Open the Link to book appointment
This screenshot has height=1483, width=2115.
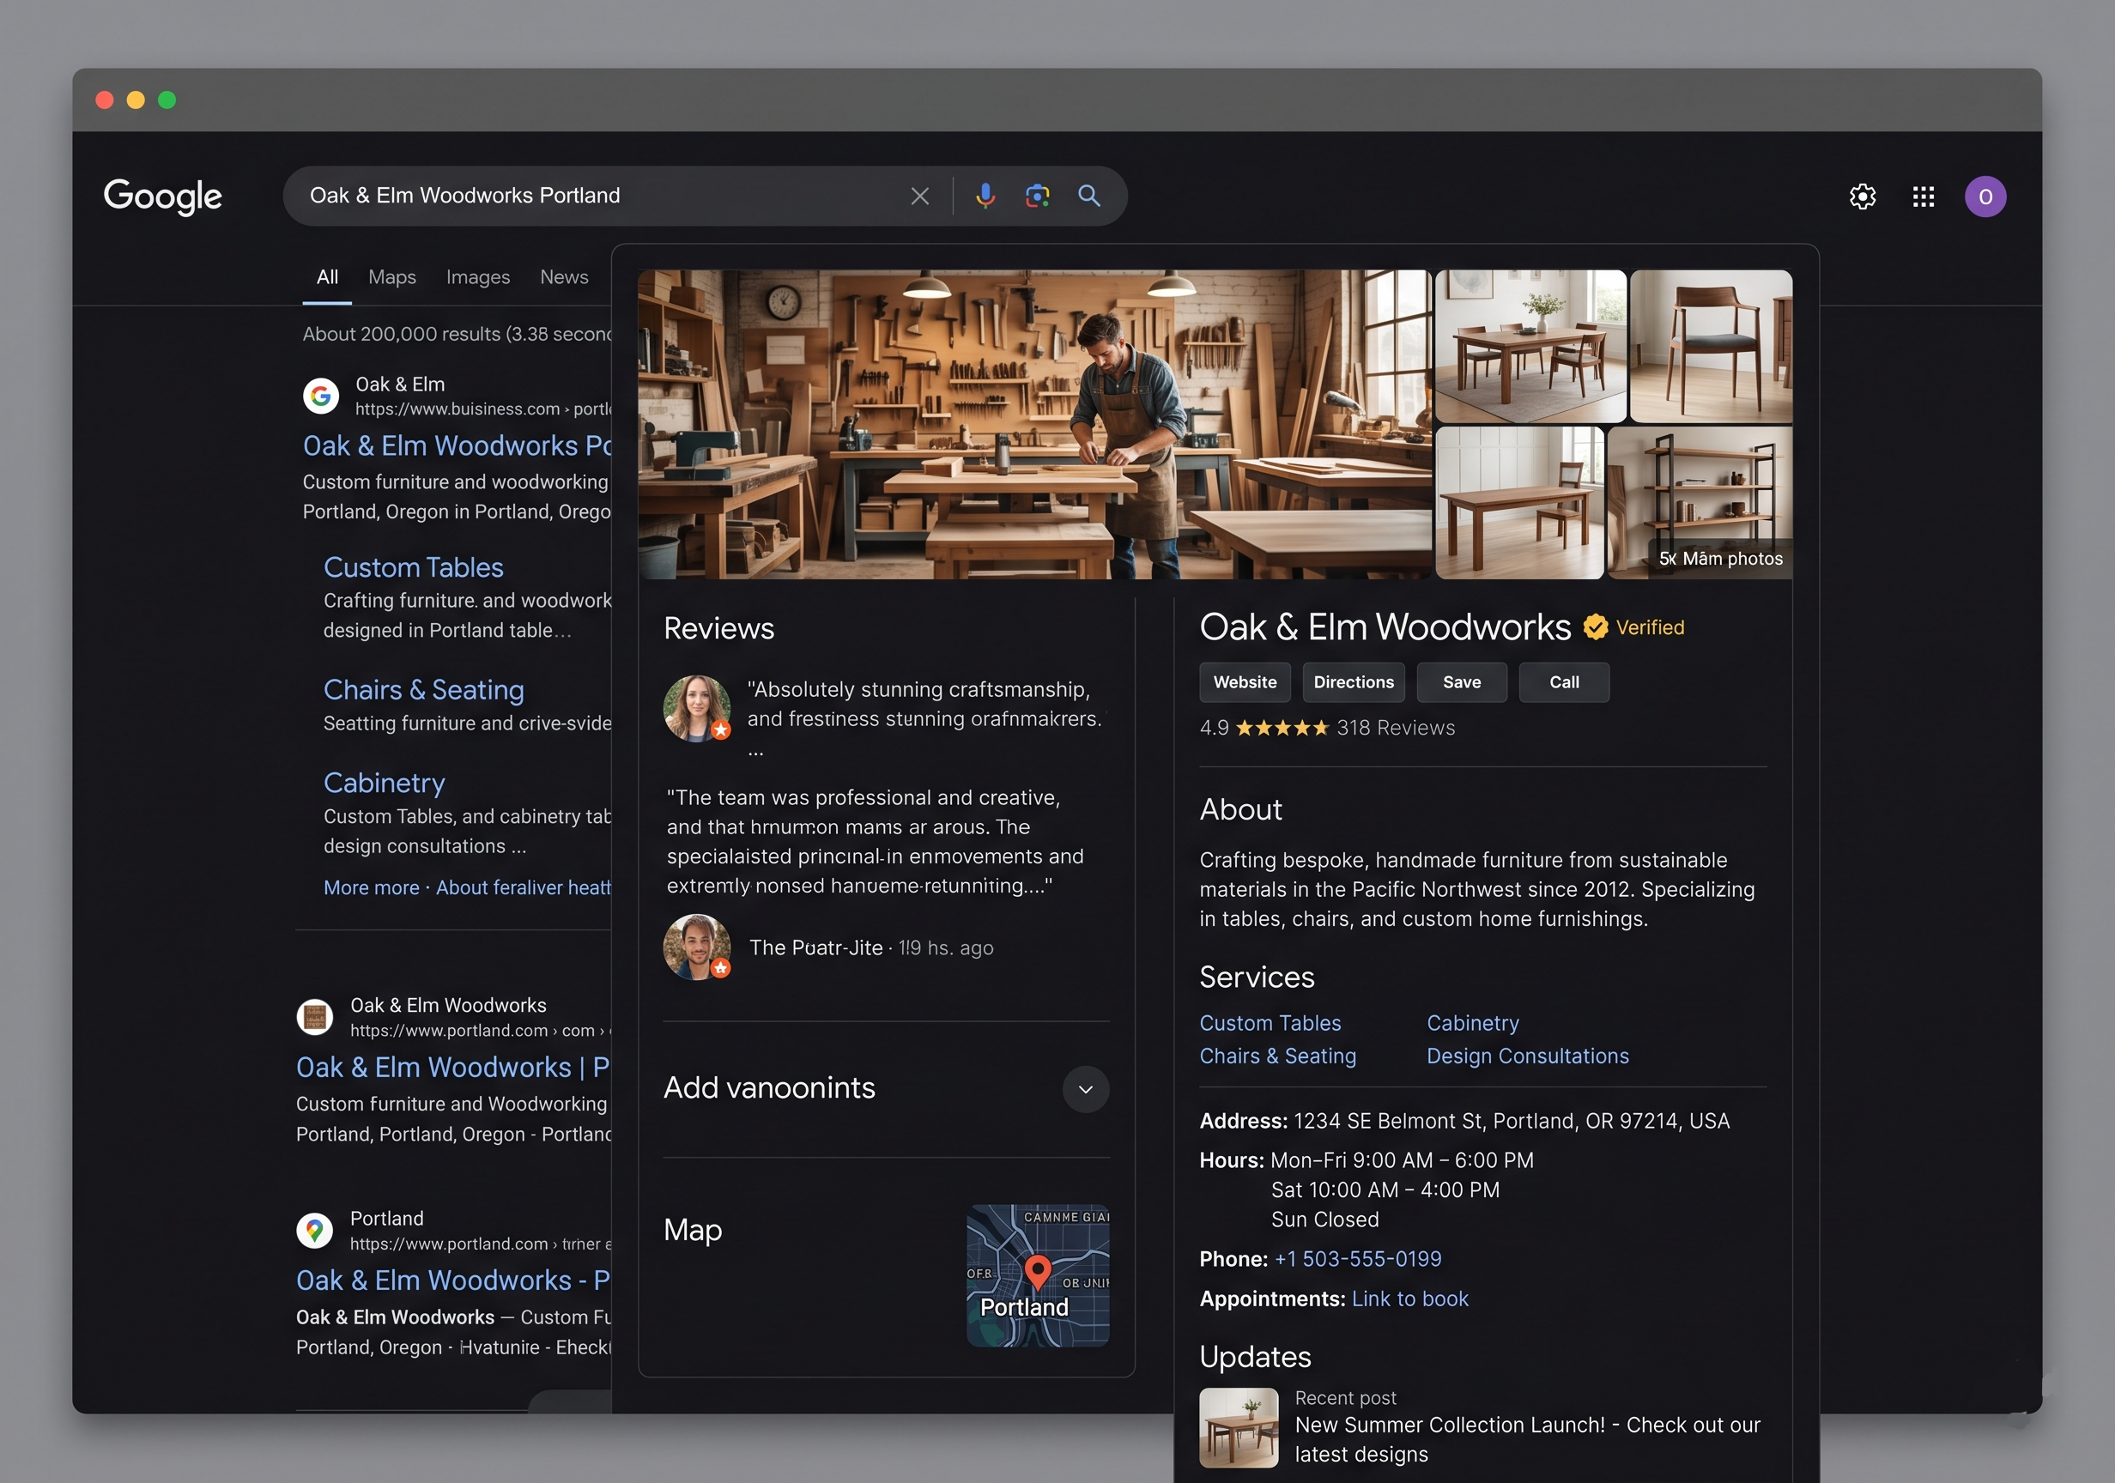coord(1409,1298)
